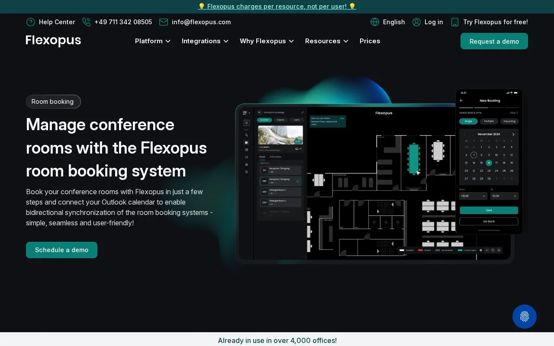The height and width of the screenshot is (346, 554).
Task: Expand the Integrations dropdown chevron
Action: [226, 41]
